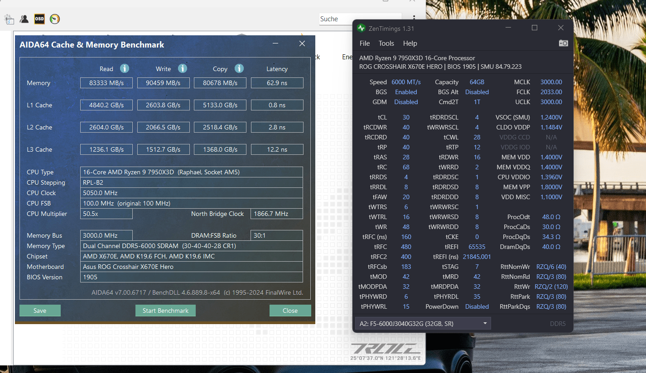The height and width of the screenshot is (373, 646).
Task: Click the tREFI value 65535
Action: point(477,247)
